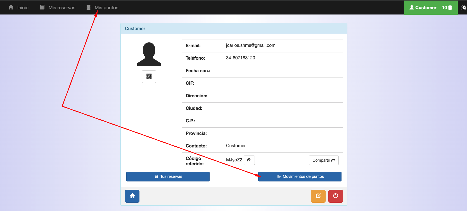Click the Customer panel header title

(135, 28)
